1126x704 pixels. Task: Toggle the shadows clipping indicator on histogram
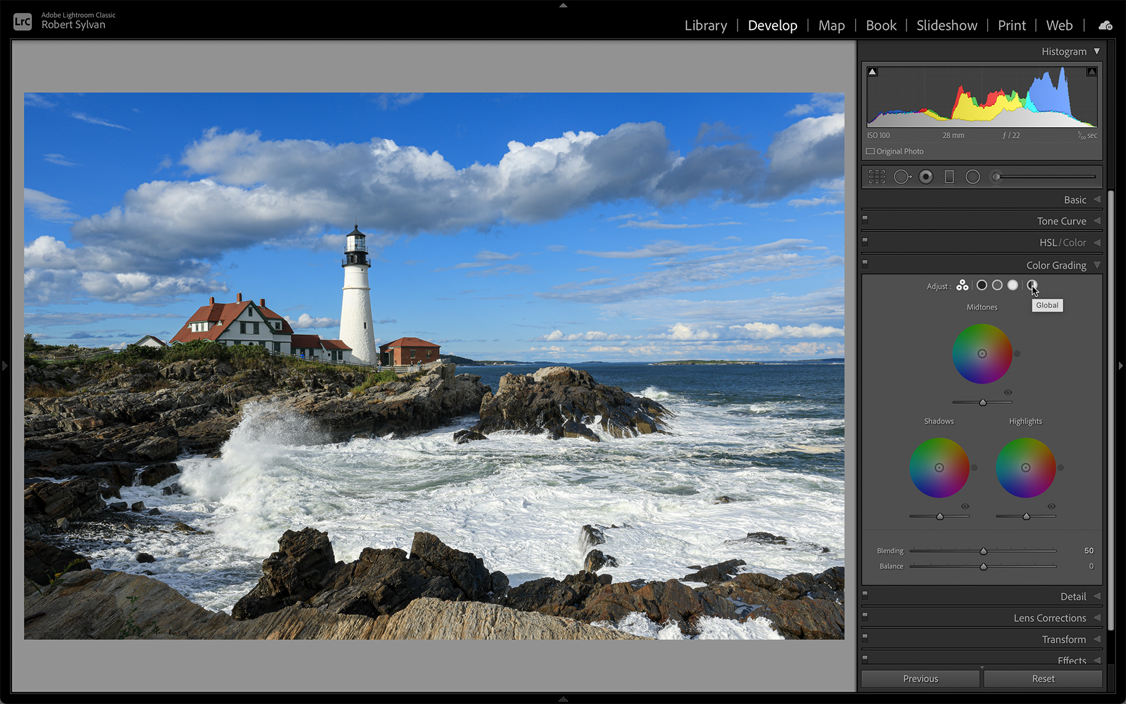[x=872, y=71]
